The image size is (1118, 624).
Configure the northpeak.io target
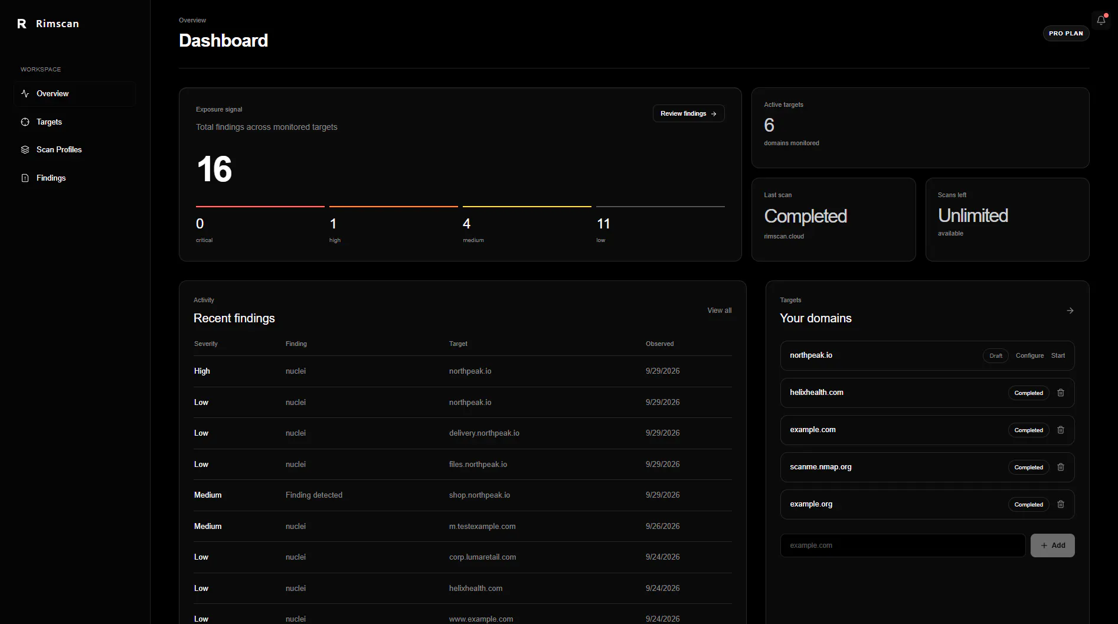coord(1029,355)
